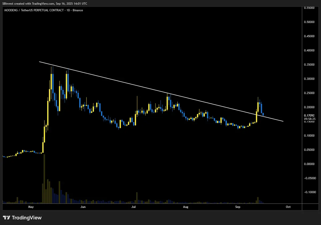The height and width of the screenshot is (225, 321).
Task: Click the Oct label on time axis
Action: (288, 207)
